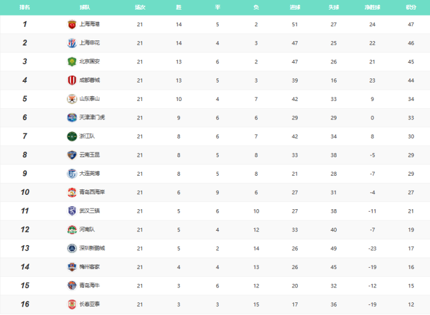430x315 pixels.
Task: Click the 云南玉昆 shield logo
Action: 72,155
